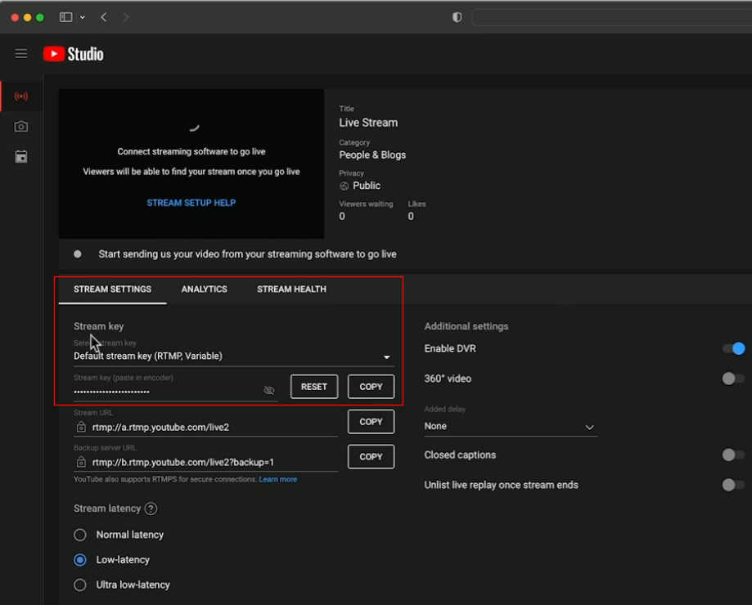The height and width of the screenshot is (605, 752).
Task: Enable the Closed captions switch
Action: 734,455
